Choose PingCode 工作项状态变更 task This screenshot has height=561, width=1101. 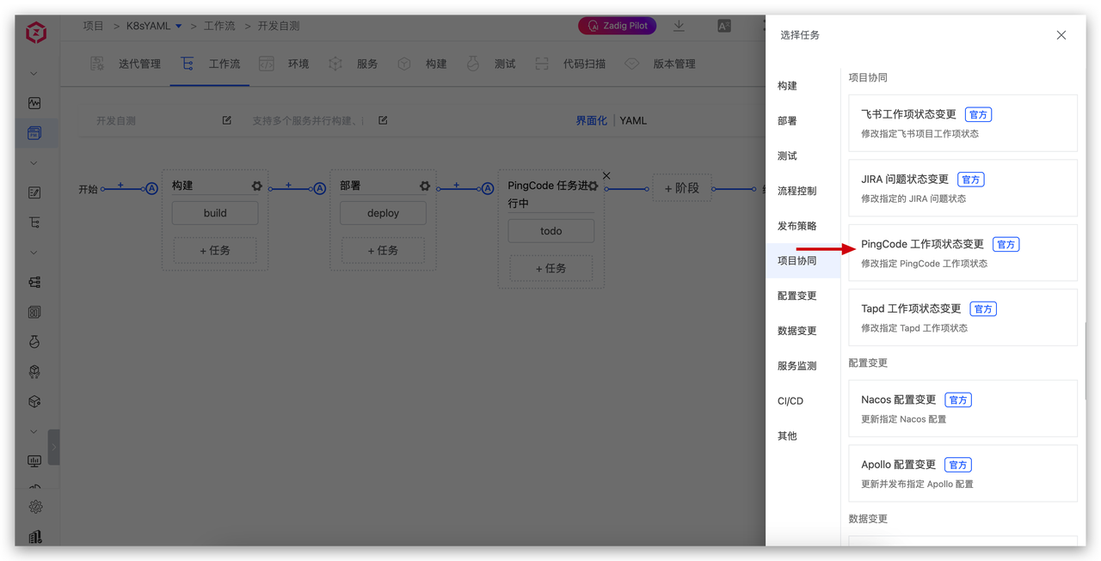[x=962, y=253]
